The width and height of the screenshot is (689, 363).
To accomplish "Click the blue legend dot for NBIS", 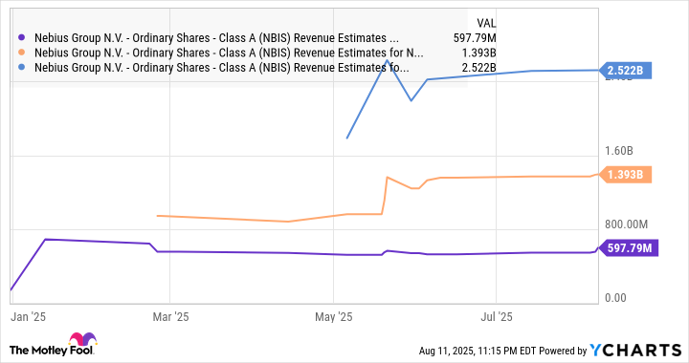I will click(21, 68).
